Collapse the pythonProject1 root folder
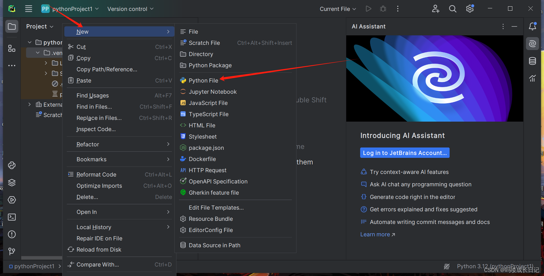This screenshot has height=276, width=544. (30, 43)
